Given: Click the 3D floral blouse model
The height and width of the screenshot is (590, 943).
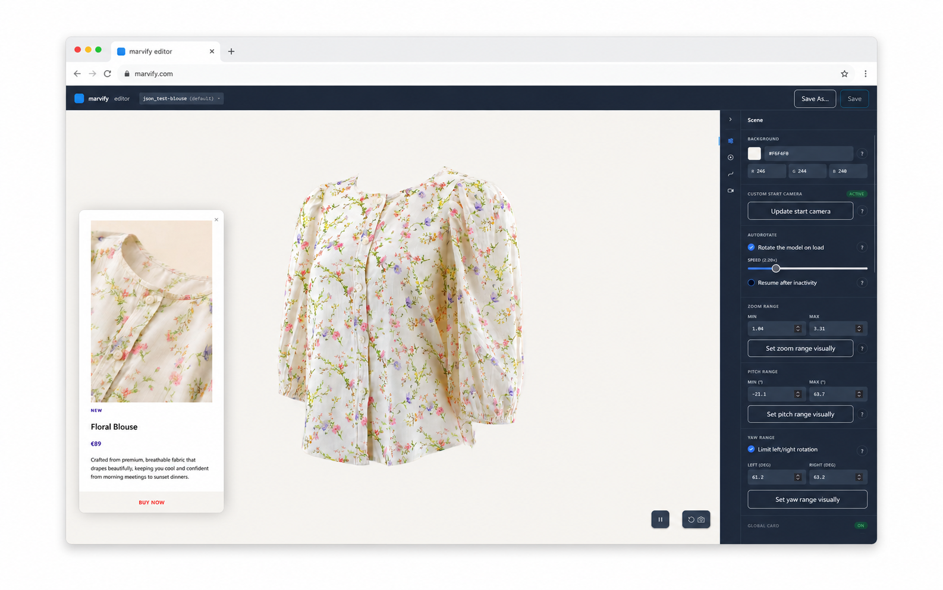Looking at the screenshot, I should (401, 315).
